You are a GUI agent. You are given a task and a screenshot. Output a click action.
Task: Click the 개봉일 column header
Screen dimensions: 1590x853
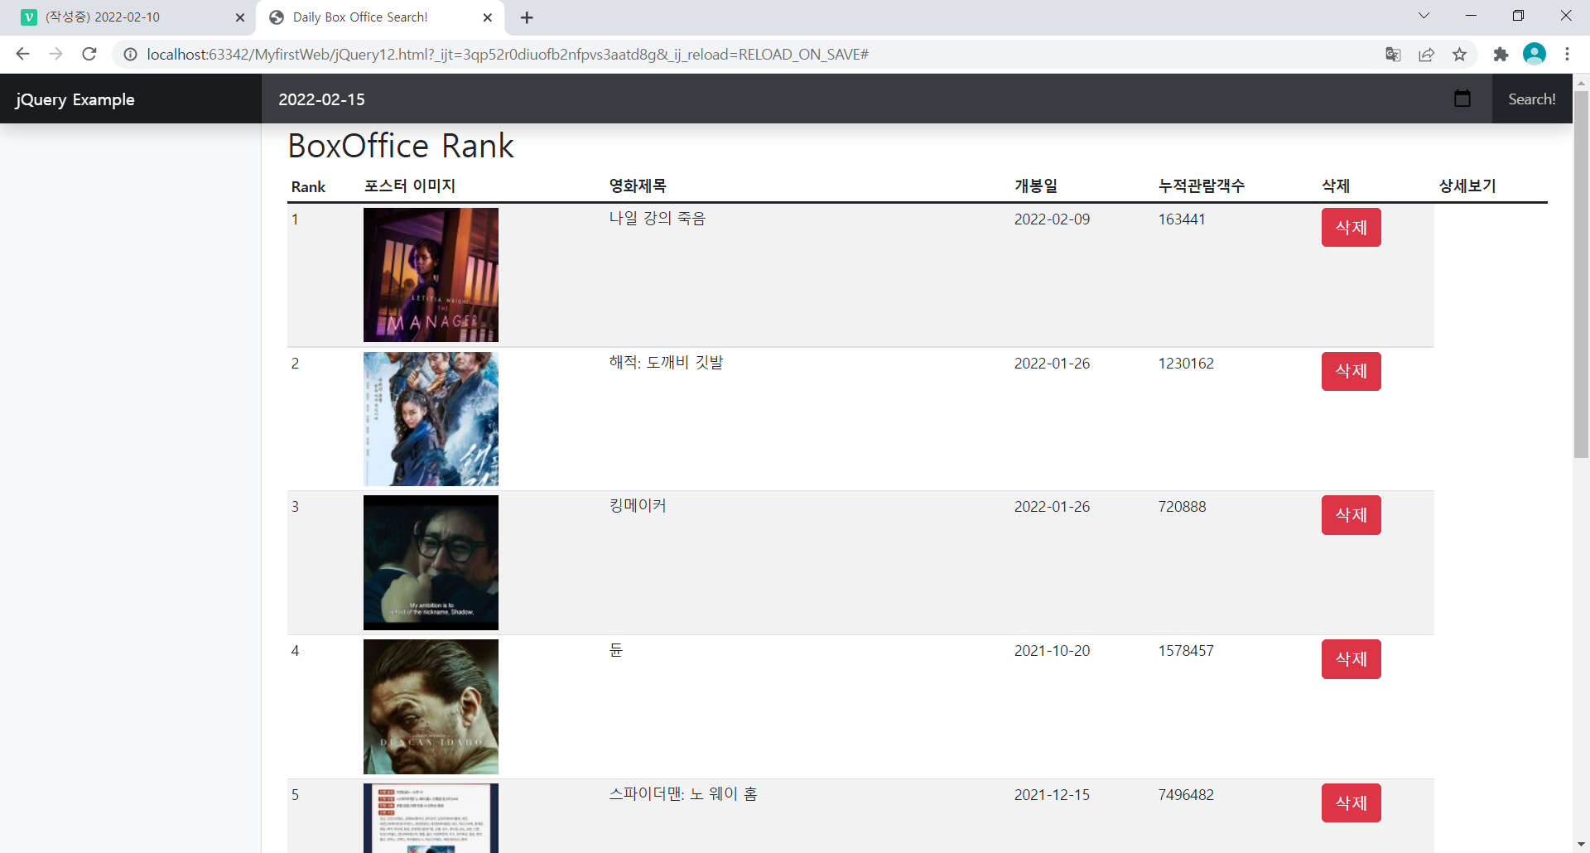click(1036, 186)
